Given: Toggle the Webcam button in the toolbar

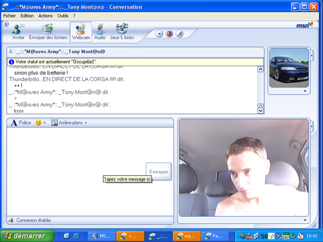Looking at the screenshot, I should coord(81,32).
